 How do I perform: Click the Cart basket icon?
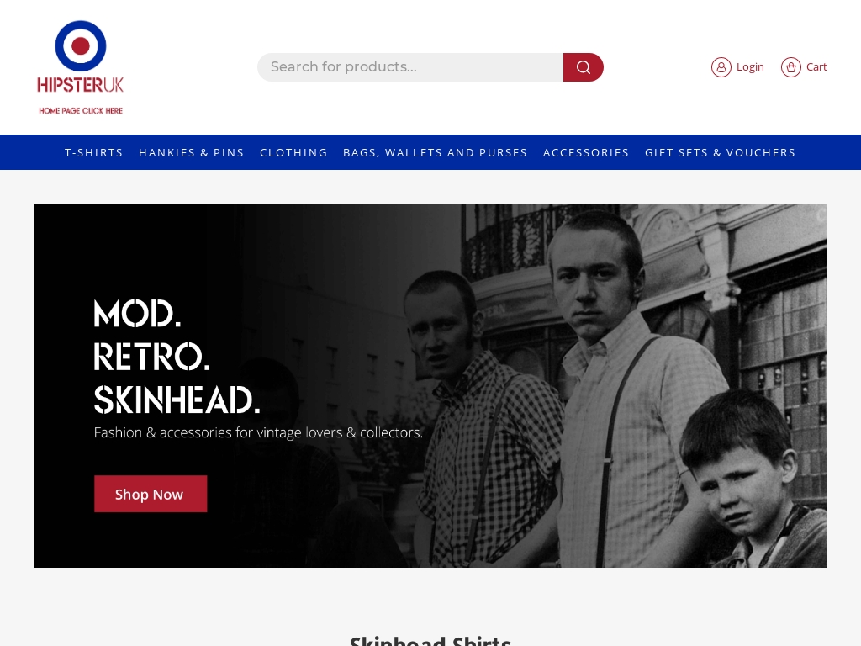pos(790,67)
